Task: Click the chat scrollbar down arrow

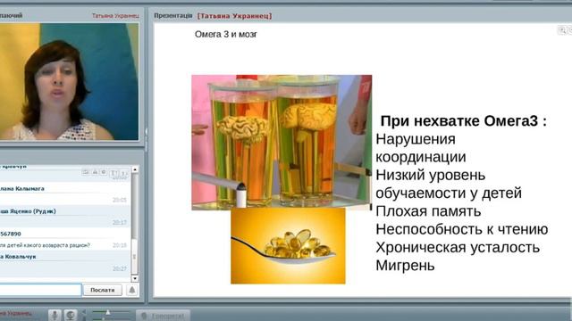Action: click(x=135, y=278)
